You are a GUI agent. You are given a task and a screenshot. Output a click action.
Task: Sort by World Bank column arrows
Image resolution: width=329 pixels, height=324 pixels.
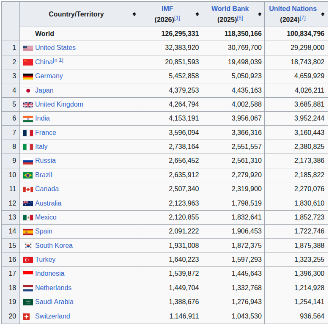[260, 14]
